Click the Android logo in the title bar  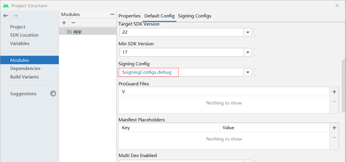point(6,6)
